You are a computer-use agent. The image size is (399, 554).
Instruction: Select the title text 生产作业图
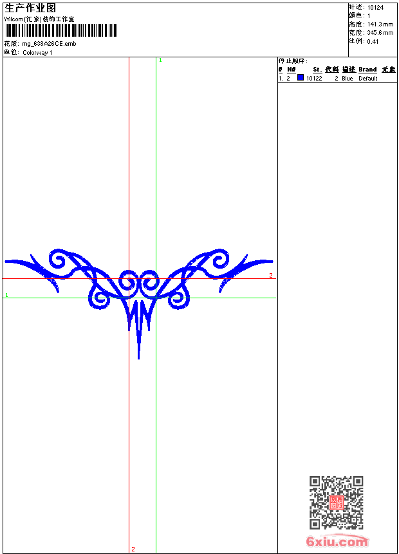coord(30,8)
